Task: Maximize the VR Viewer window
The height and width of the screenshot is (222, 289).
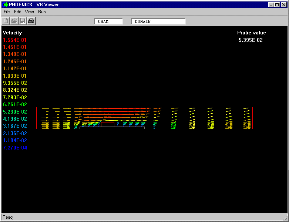Action: [277, 5]
